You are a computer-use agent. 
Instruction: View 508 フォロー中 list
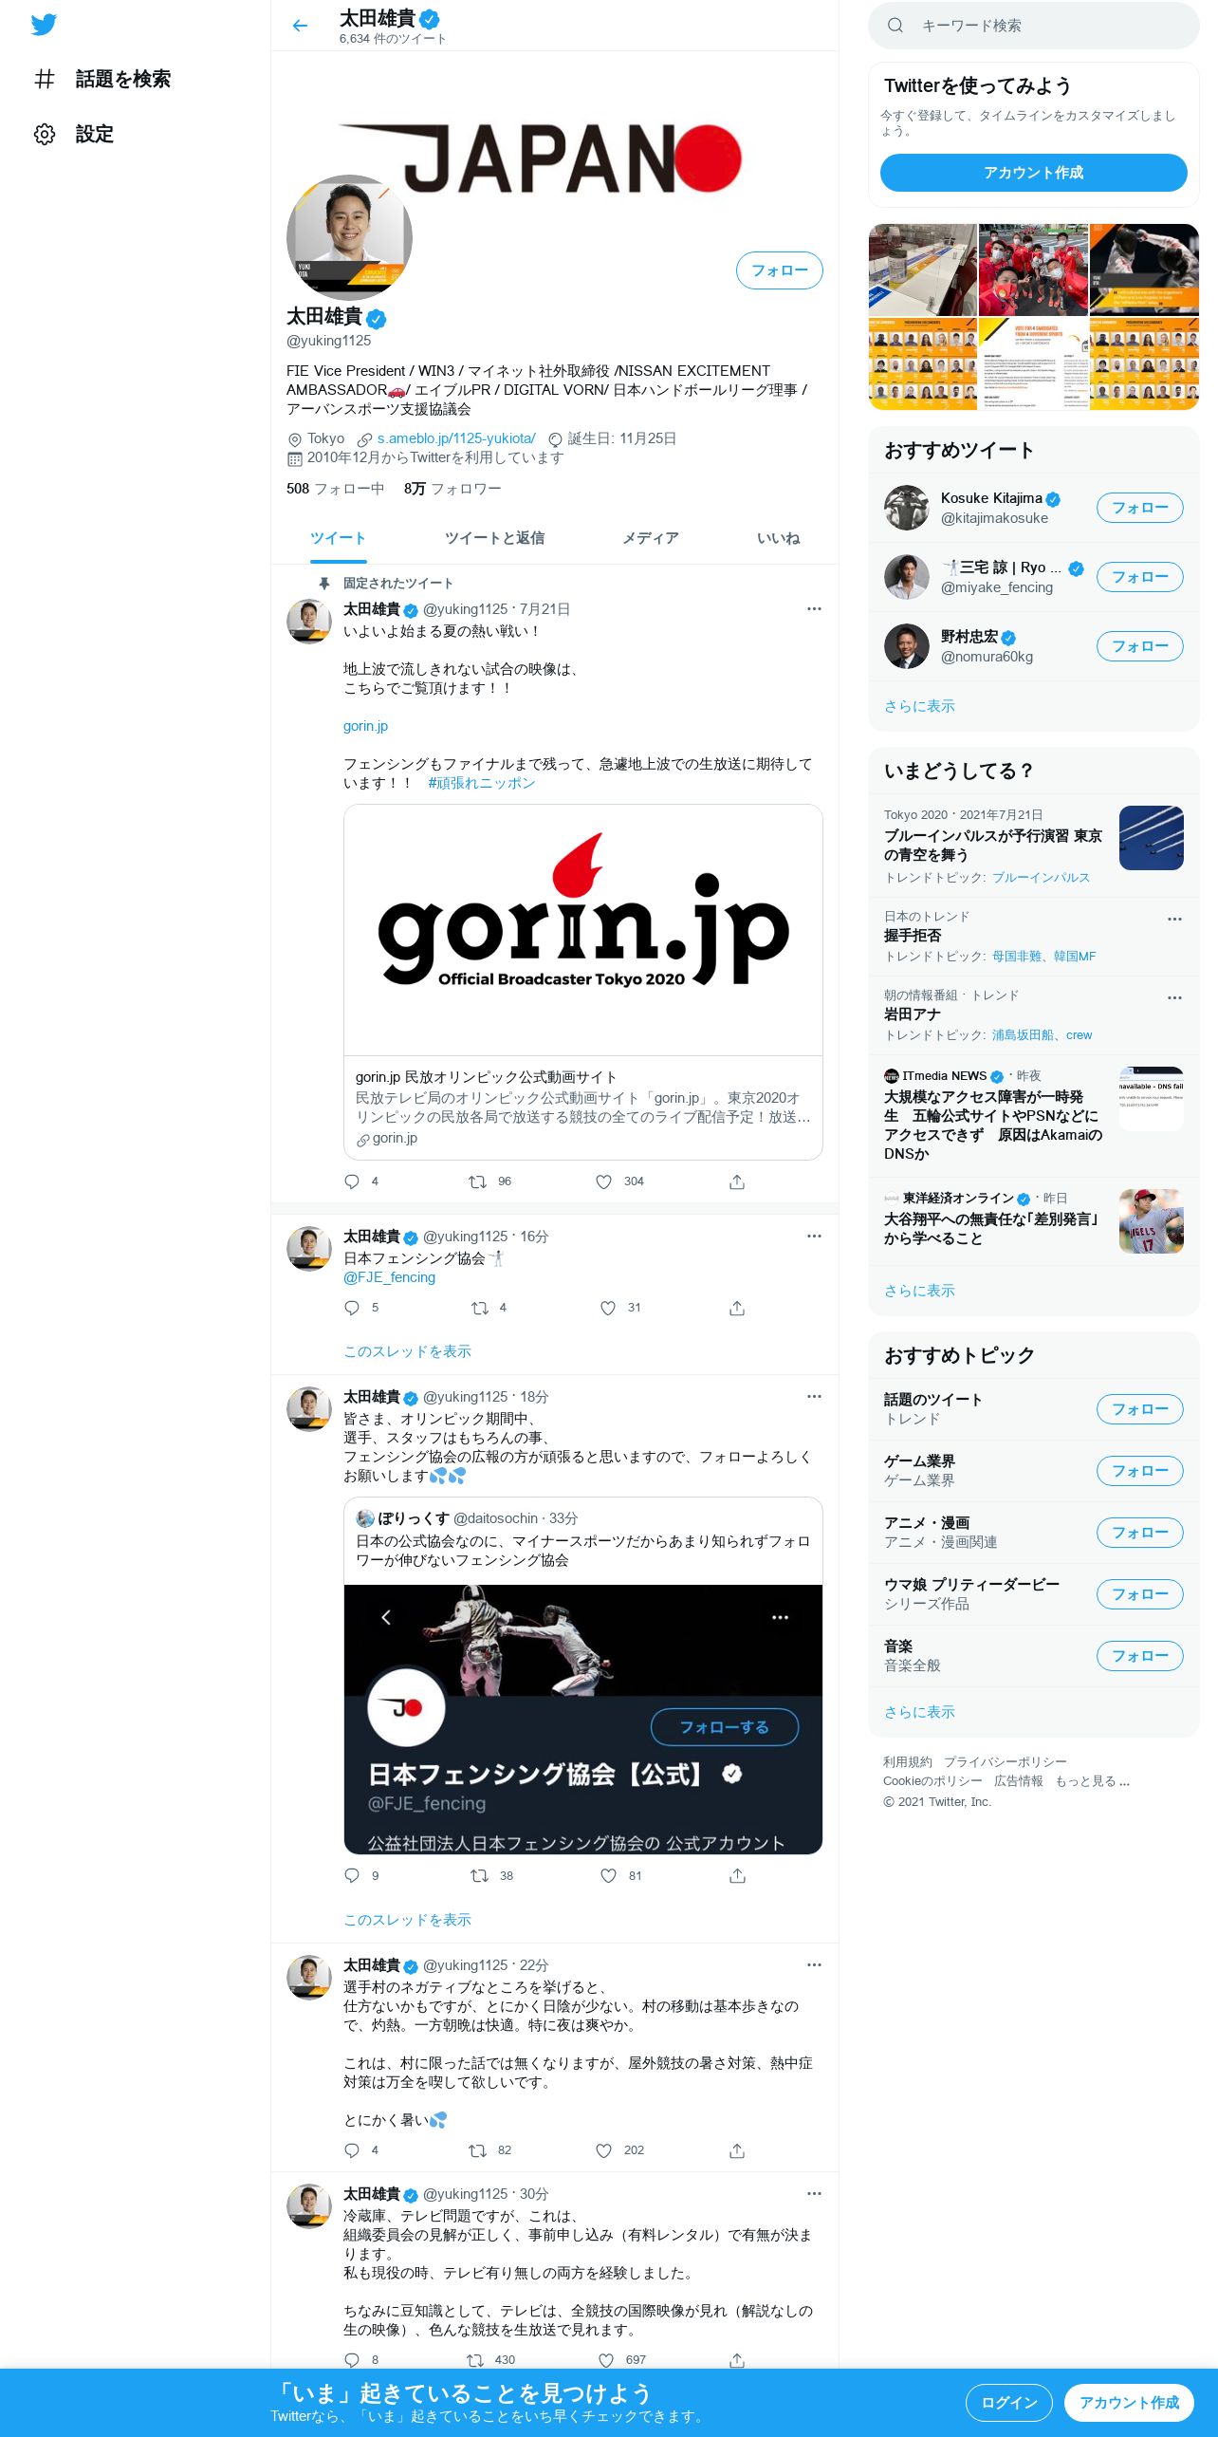pos(335,489)
